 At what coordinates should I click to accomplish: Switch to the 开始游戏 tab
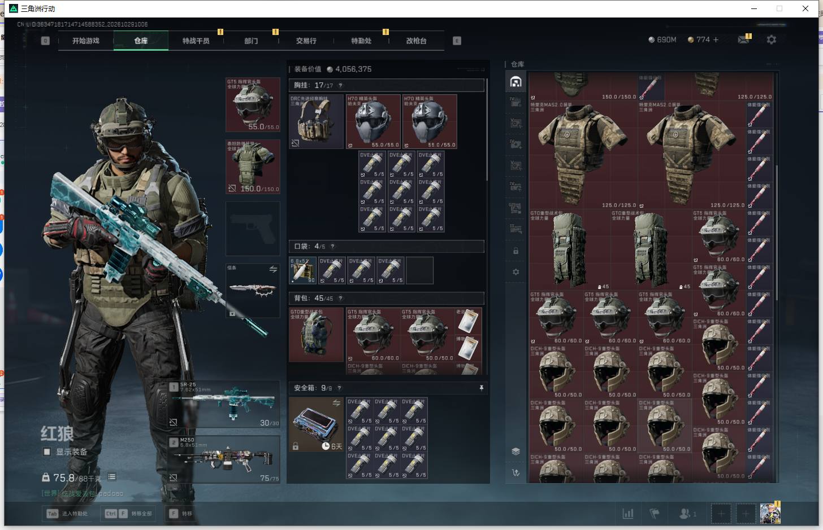(x=86, y=41)
